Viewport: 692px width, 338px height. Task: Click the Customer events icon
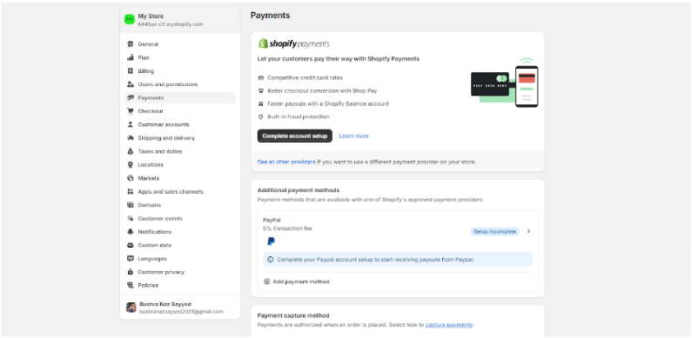tap(131, 218)
